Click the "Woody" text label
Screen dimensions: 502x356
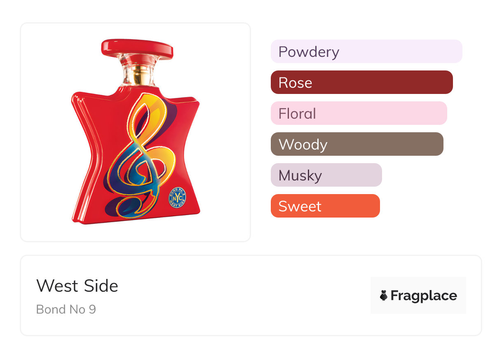click(303, 145)
